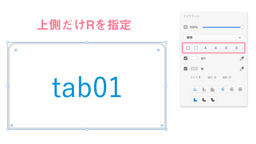The height and width of the screenshot is (144, 256).
Task: Click the opacity slider knob
Action: point(242,27)
